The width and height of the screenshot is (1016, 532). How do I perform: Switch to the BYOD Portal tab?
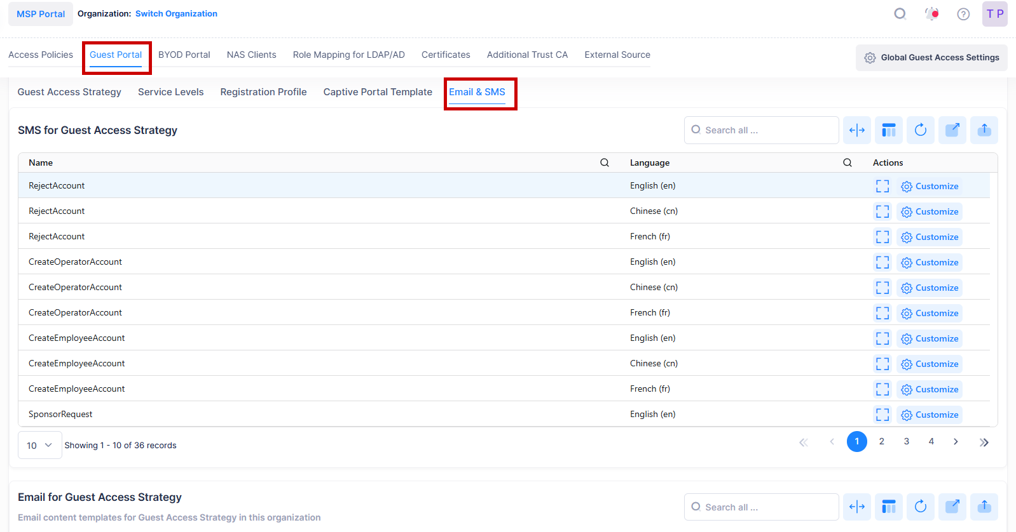click(184, 55)
